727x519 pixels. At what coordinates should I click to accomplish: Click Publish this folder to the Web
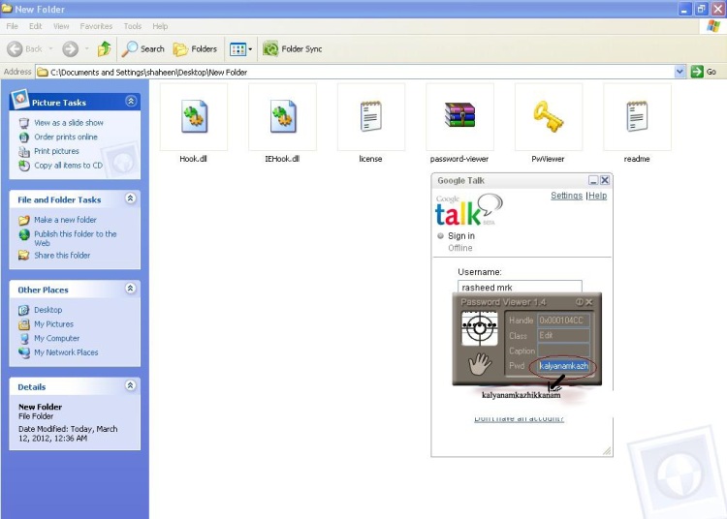pyautogui.click(x=75, y=238)
